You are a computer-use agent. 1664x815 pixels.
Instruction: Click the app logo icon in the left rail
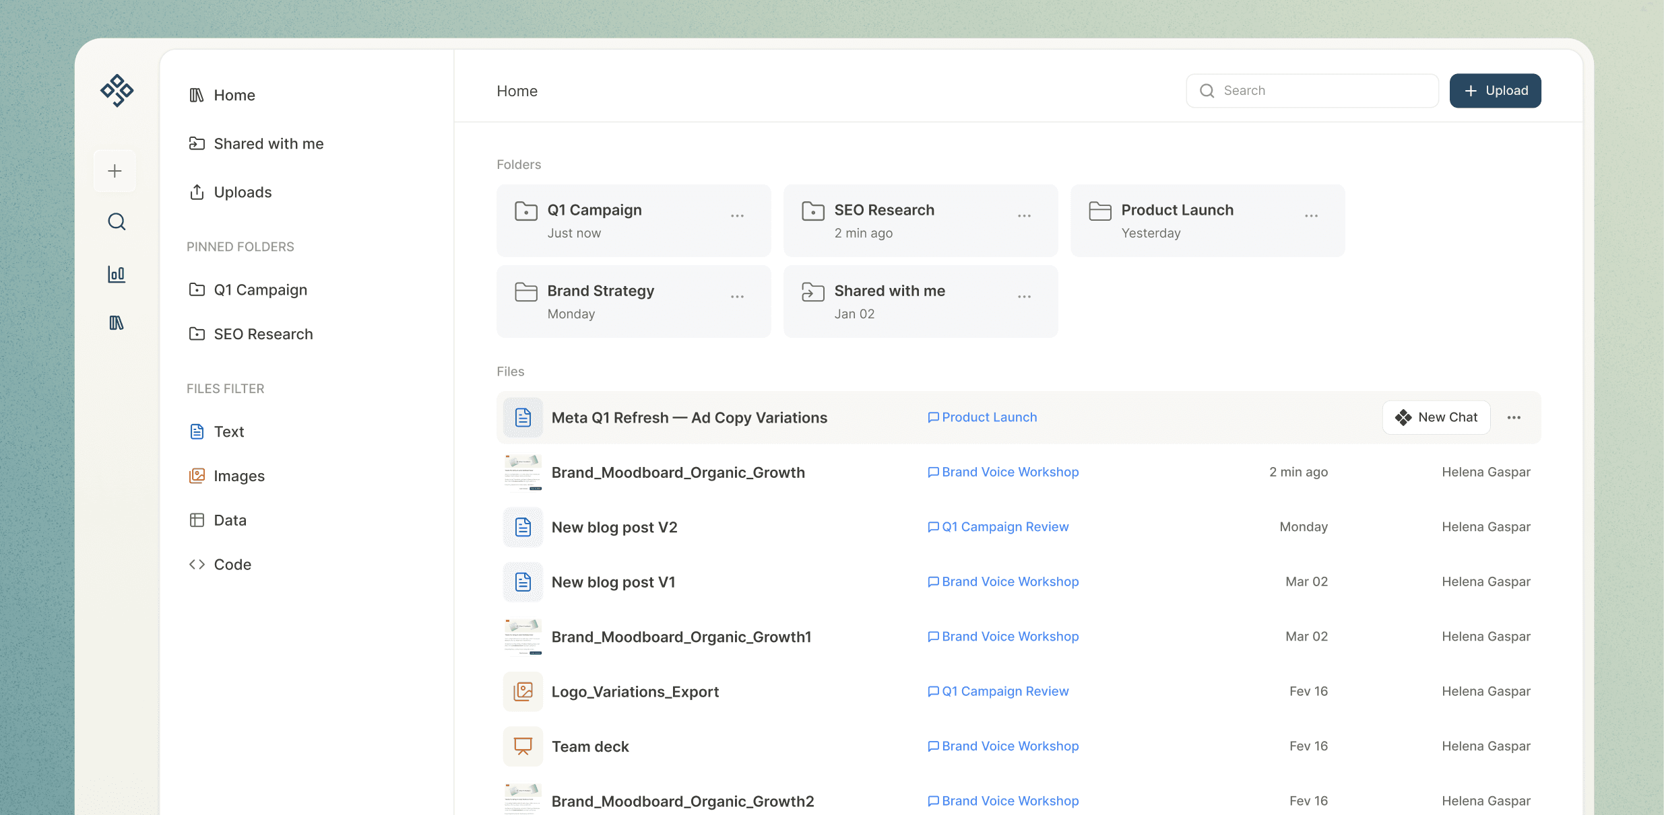(x=117, y=90)
